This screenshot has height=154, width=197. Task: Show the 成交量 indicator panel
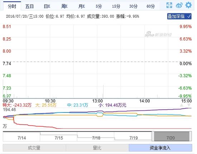tap(34, 148)
